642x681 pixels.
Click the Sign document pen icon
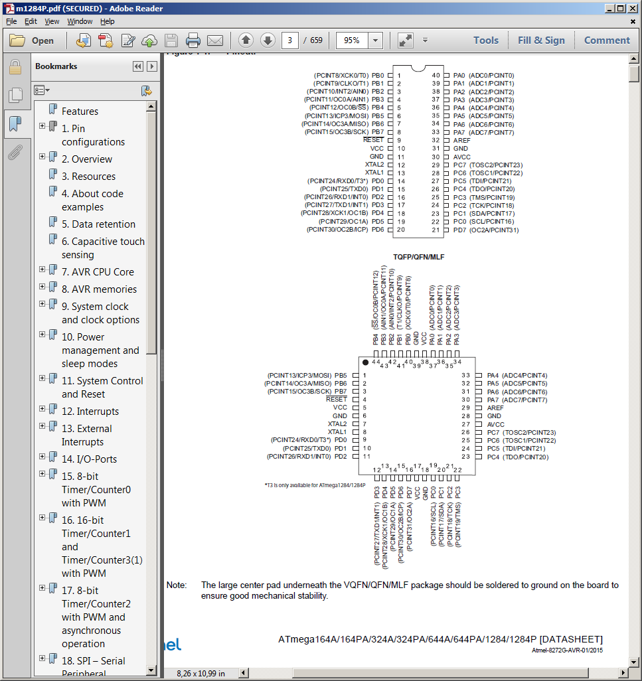127,40
